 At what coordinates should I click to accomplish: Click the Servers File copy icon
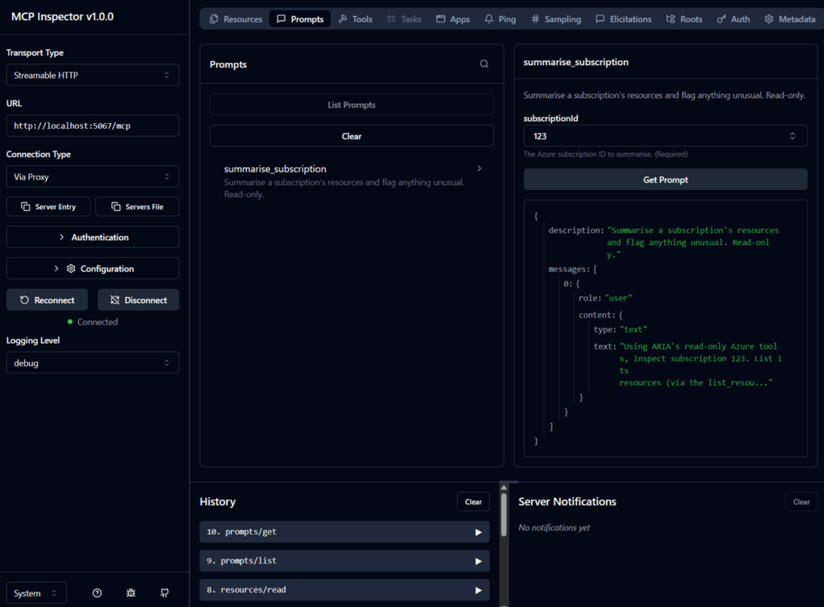(116, 207)
